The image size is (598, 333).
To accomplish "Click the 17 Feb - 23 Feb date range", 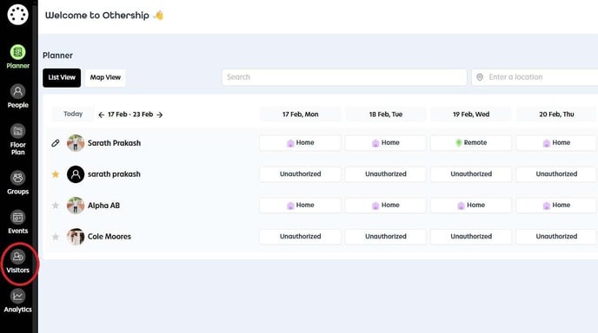I will tap(130, 114).
